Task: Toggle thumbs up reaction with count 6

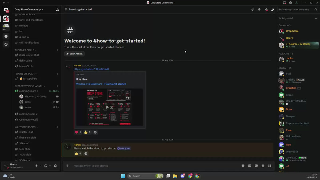Action: [78, 153]
